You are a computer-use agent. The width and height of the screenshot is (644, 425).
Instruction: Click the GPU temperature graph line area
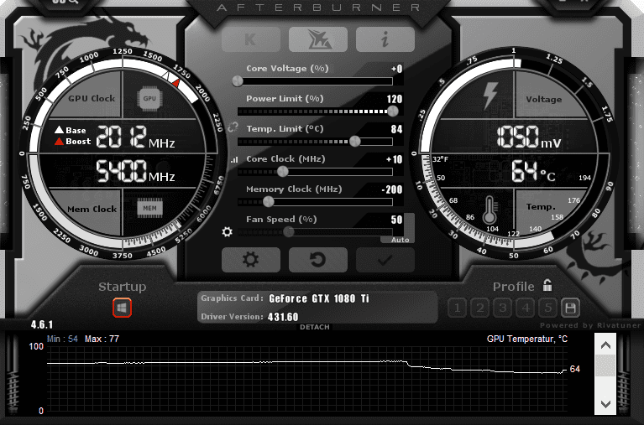[x=306, y=379]
